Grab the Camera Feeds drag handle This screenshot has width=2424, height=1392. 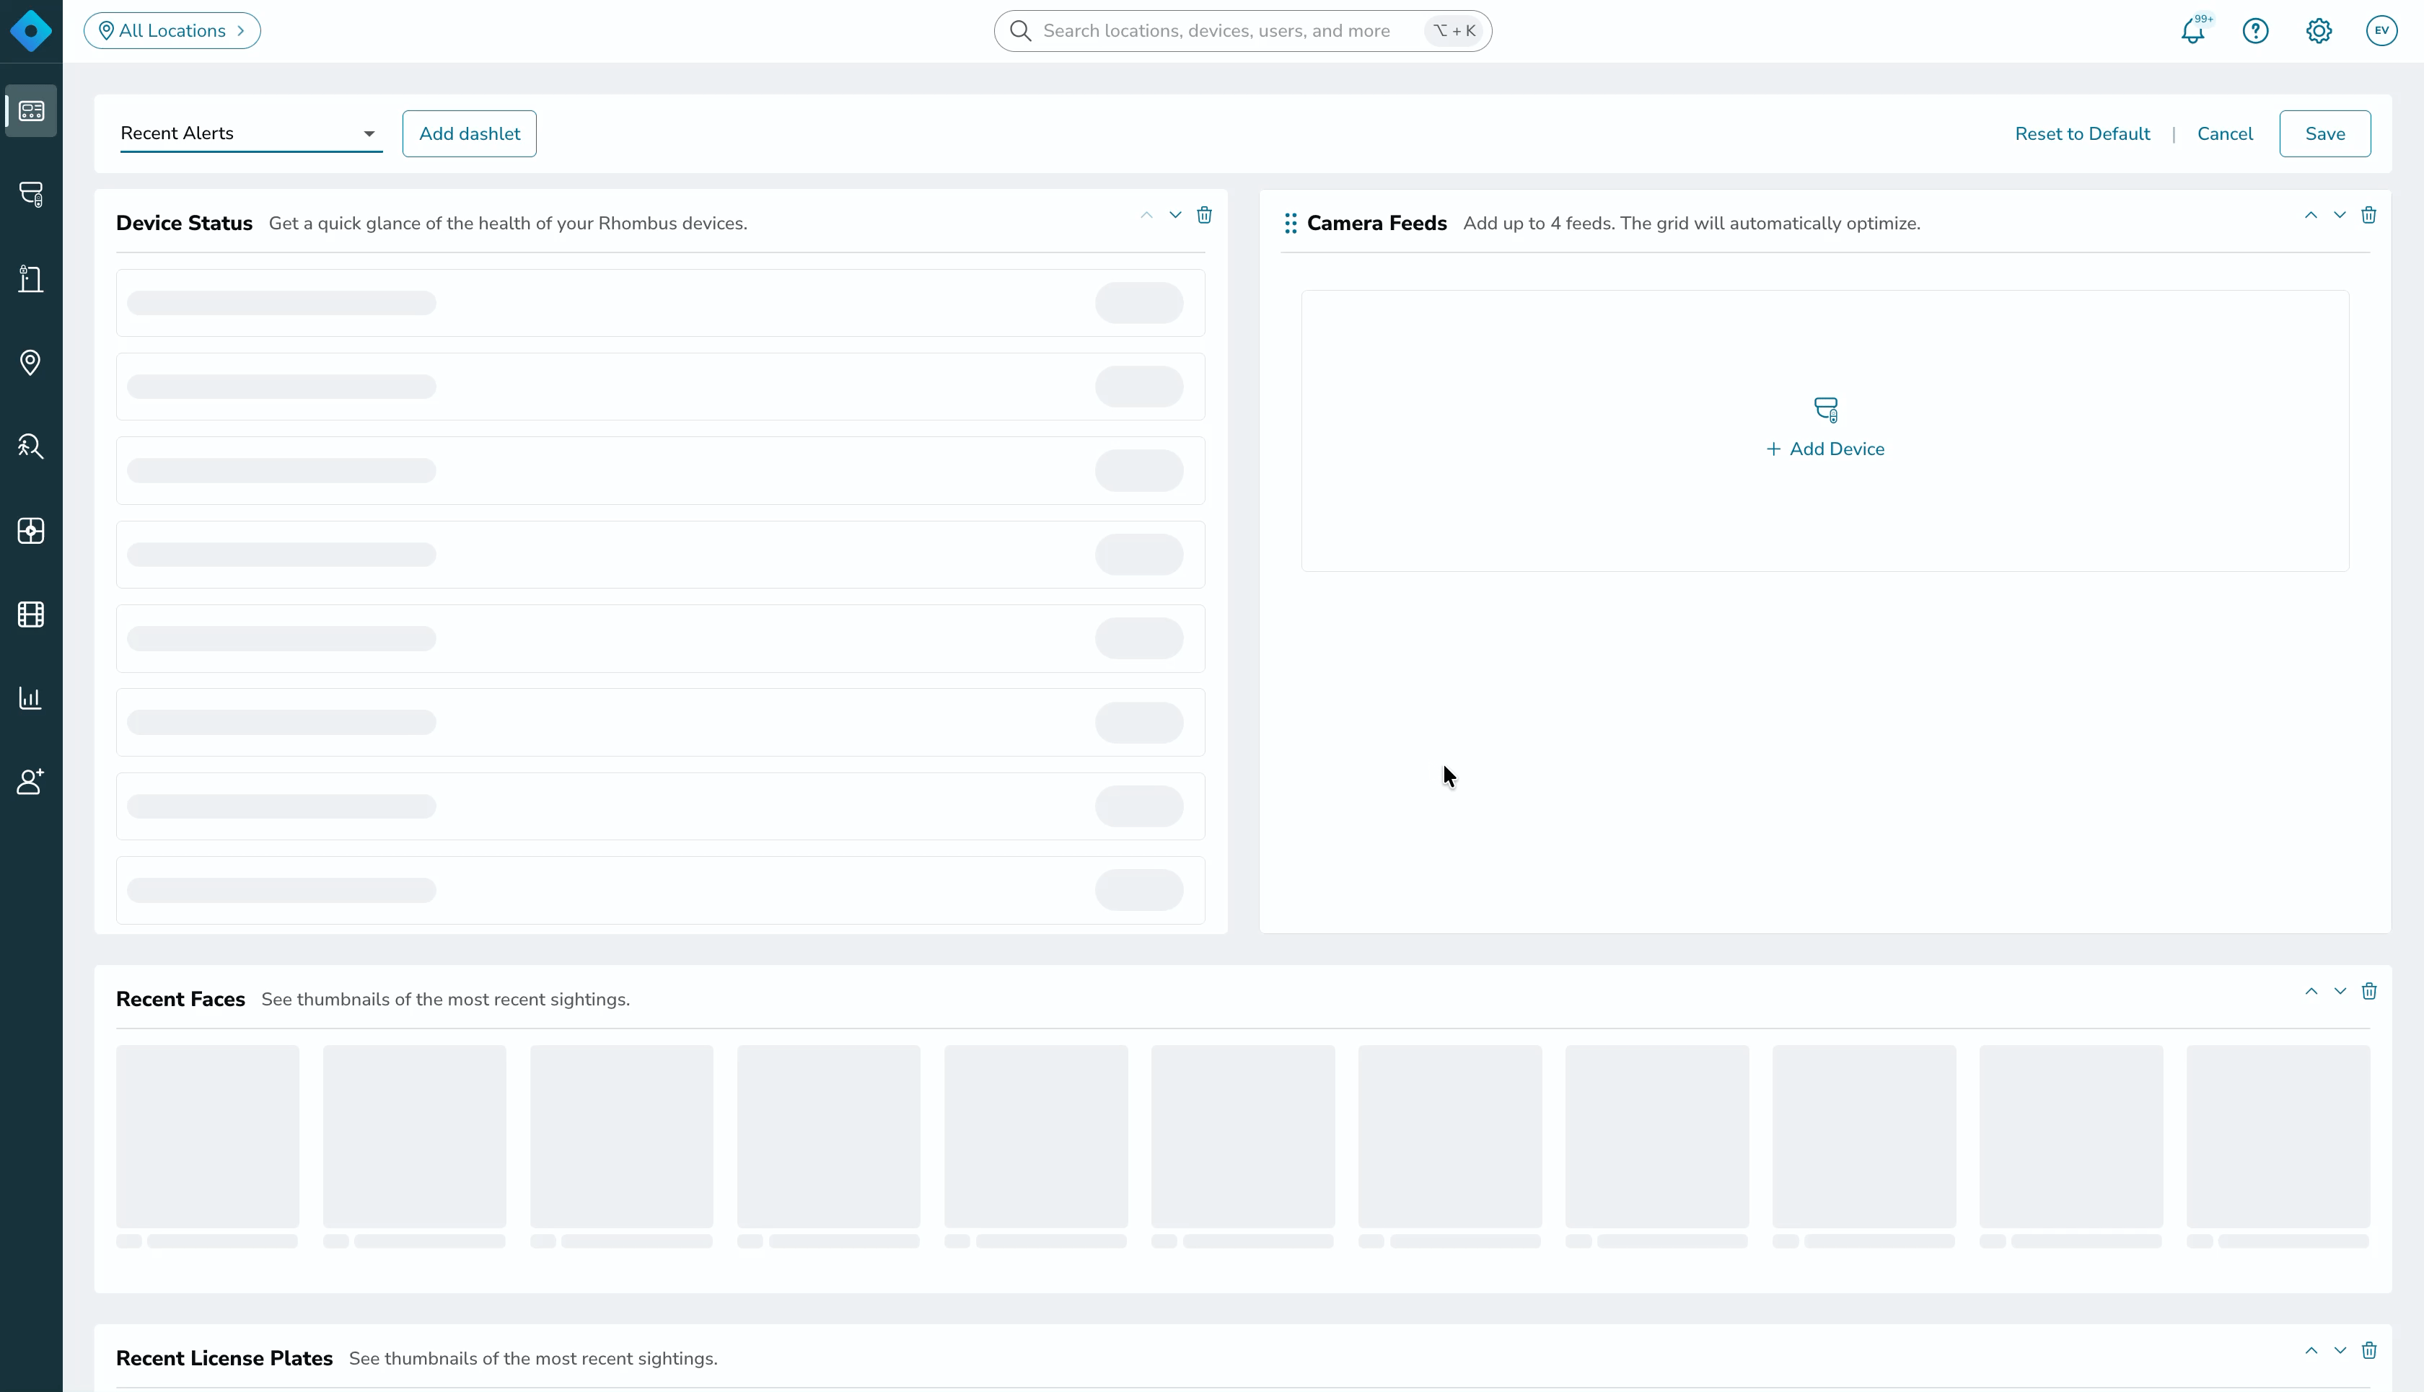[1291, 224]
